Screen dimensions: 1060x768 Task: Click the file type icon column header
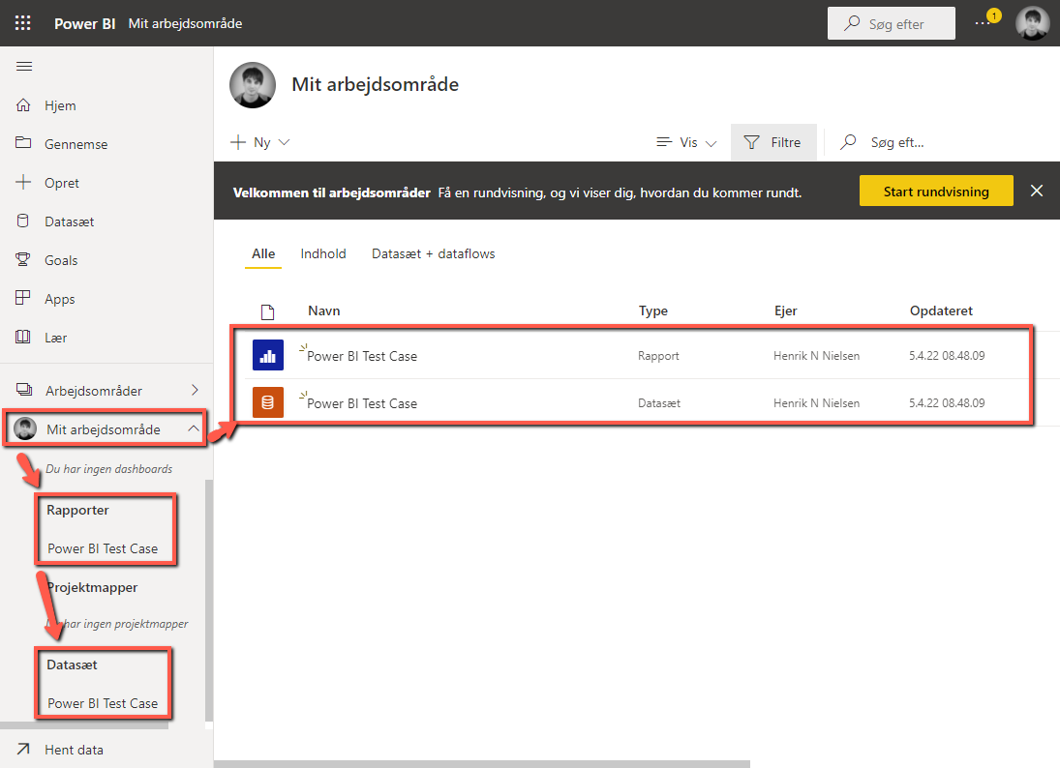(x=268, y=311)
